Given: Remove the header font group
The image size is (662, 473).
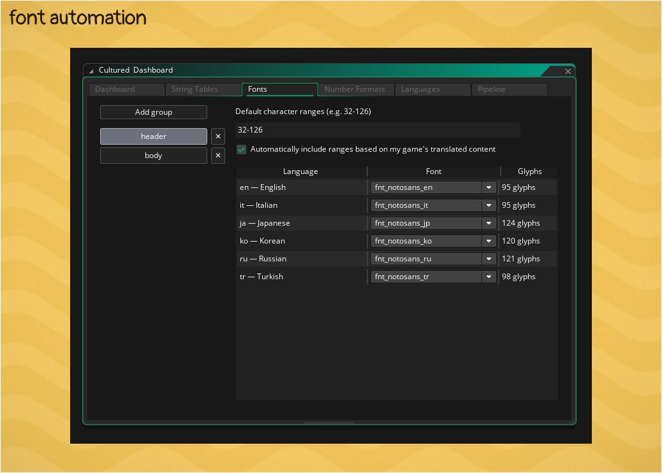Looking at the screenshot, I should [x=218, y=136].
